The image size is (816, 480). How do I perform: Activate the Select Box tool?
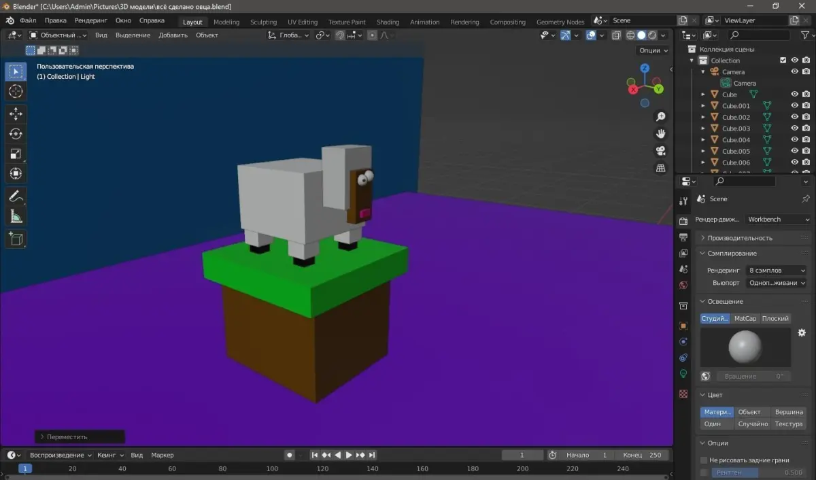16,71
